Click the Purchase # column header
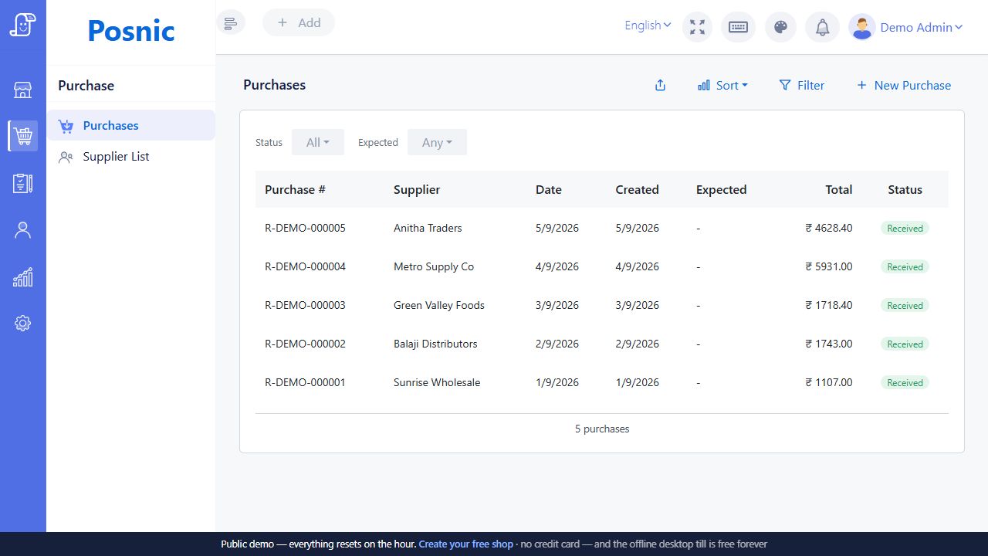Image resolution: width=988 pixels, height=556 pixels. pyautogui.click(x=295, y=189)
